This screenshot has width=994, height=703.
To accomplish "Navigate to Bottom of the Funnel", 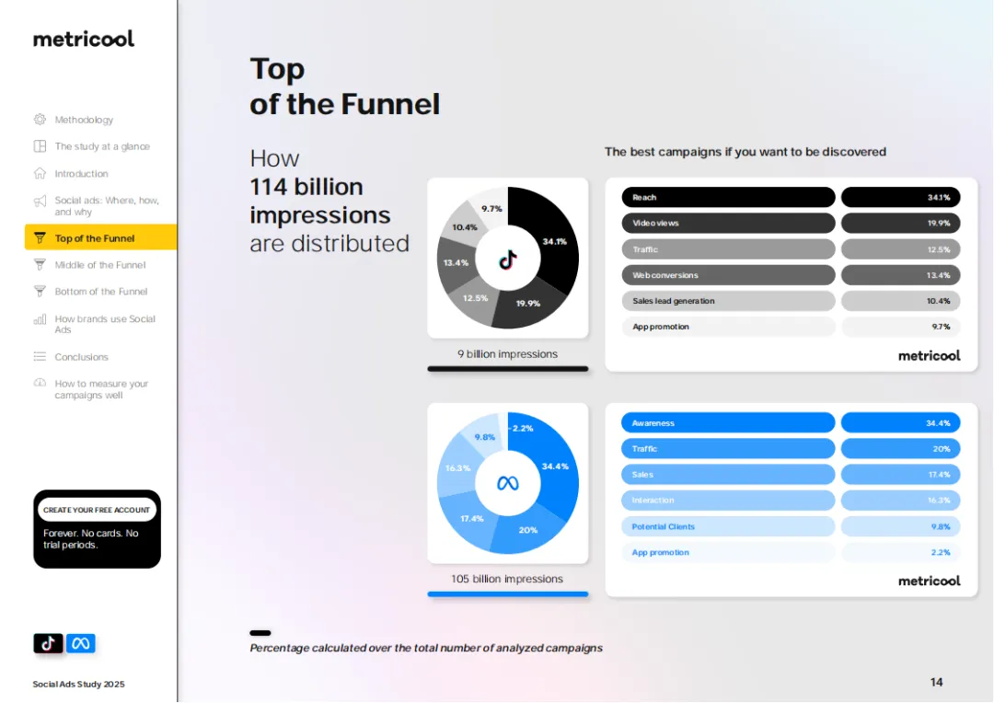I will coord(101,291).
